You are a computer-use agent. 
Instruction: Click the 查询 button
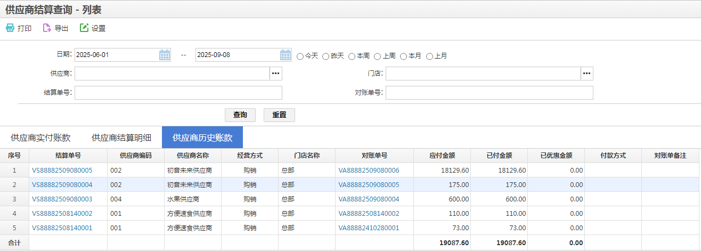coord(240,115)
